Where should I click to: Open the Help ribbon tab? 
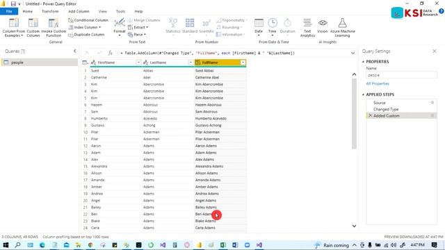(x=138, y=11)
